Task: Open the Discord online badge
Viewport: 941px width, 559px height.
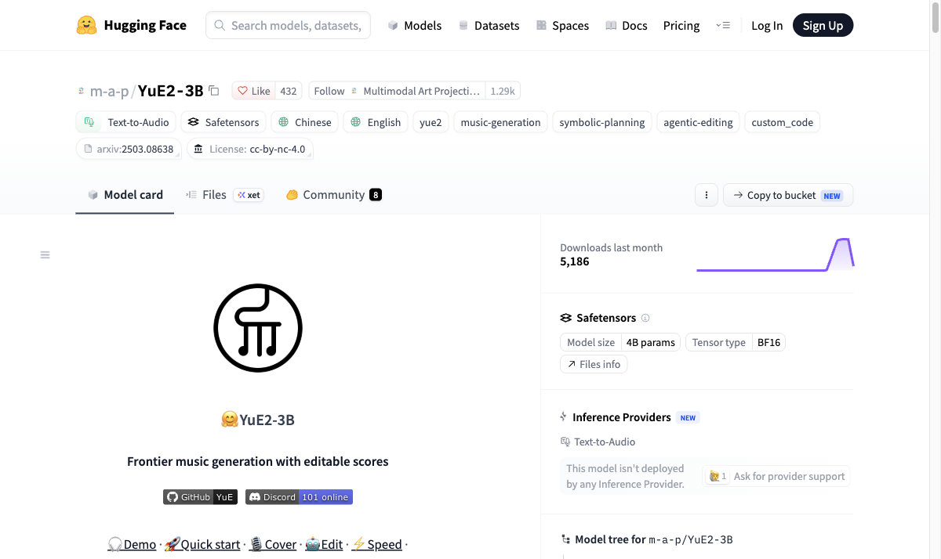Action: click(x=299, y=497)
